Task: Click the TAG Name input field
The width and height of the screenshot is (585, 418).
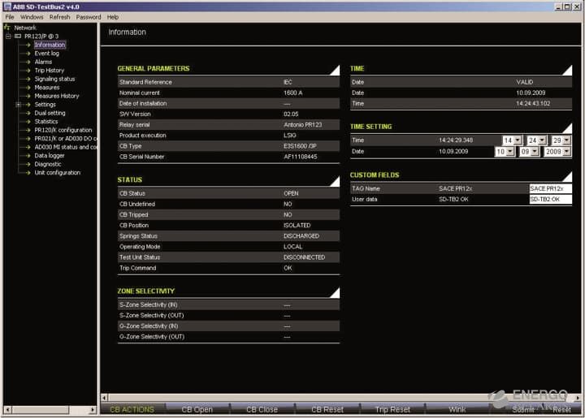Action: click(x=550, y=188)
